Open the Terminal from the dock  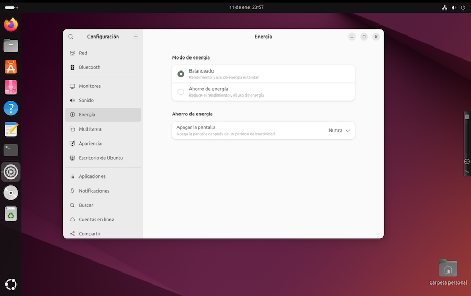pyautogui.click(x=10, y=150)
